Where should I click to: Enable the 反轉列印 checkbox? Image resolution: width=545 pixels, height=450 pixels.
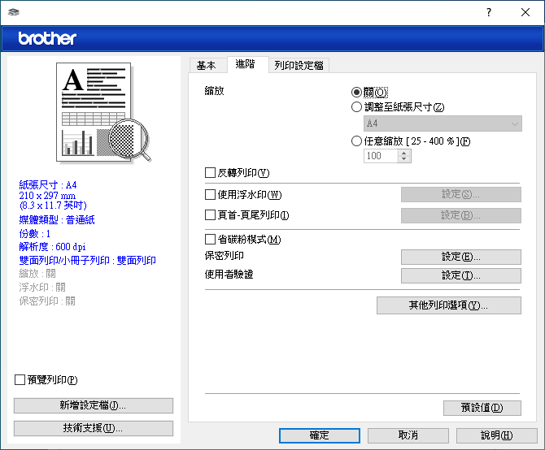click(211, 173)
